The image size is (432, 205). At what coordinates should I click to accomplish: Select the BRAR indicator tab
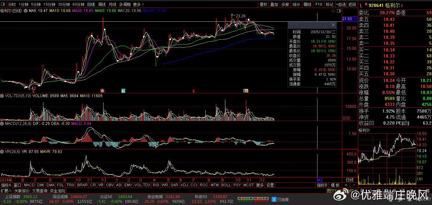83,185
